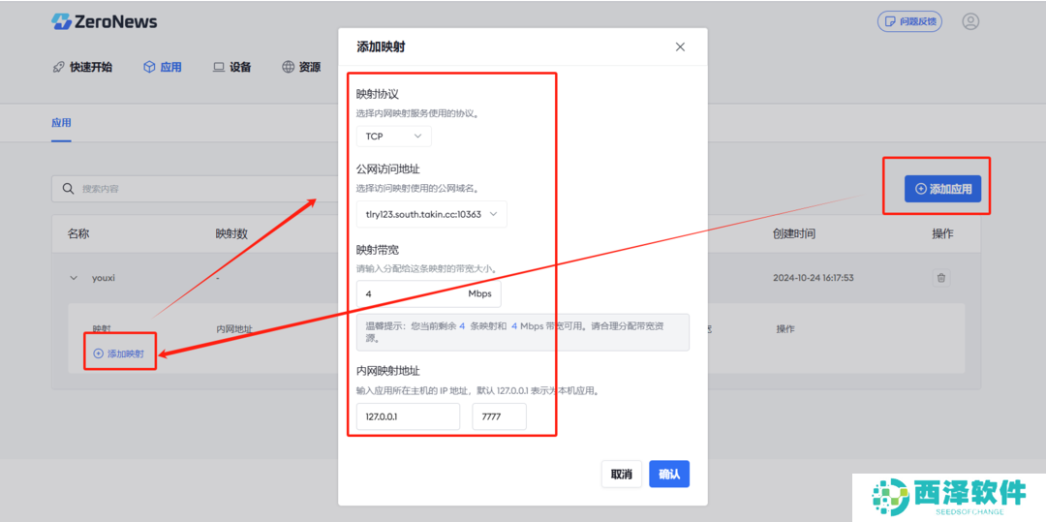This screenshot has width=1046, height=522.
Task: Click the ZeroNews logo
Action: click(x=104, y=21)
